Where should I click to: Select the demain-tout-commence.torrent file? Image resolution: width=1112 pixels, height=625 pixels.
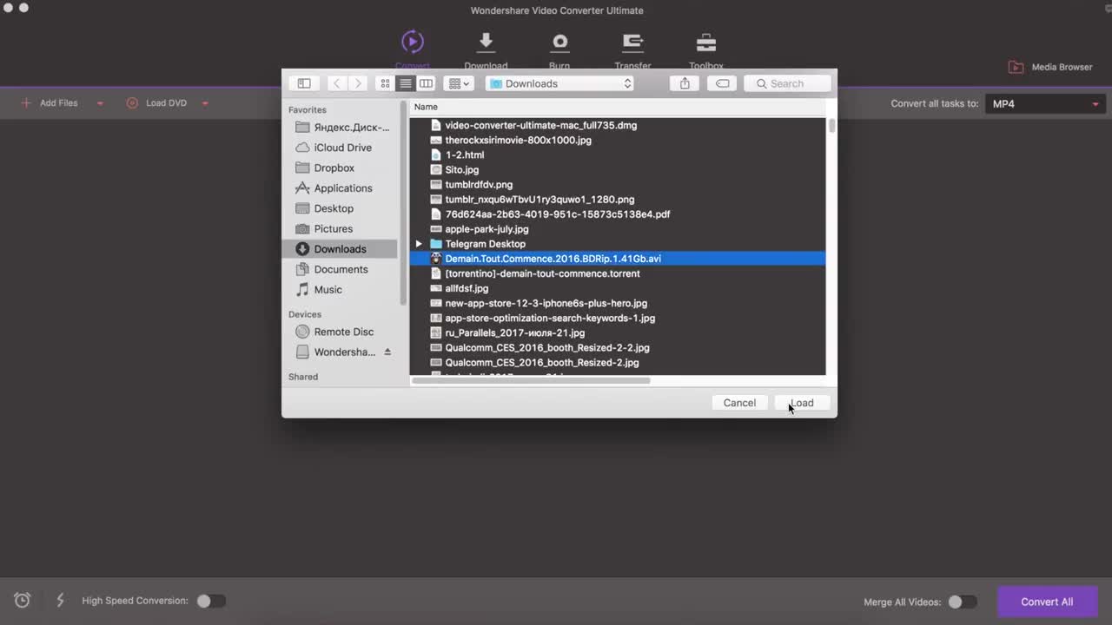617,273
